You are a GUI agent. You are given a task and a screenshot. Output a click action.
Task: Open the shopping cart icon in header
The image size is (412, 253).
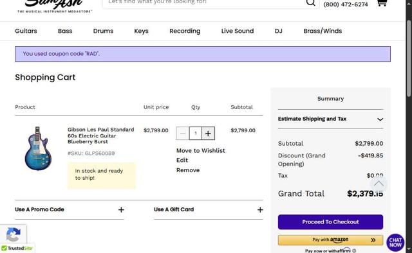(382, 3)
